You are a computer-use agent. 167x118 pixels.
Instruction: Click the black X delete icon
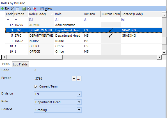(12, 9)
